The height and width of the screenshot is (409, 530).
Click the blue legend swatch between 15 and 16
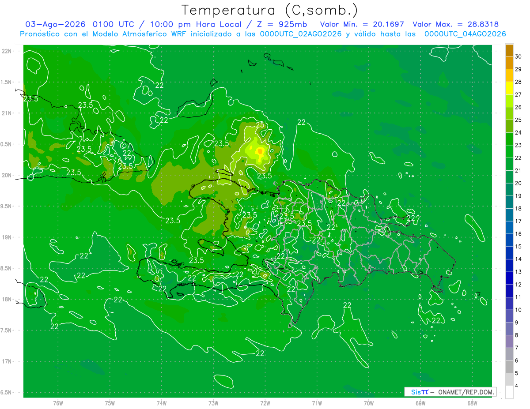pyautogui.click(x=509, y=240)
